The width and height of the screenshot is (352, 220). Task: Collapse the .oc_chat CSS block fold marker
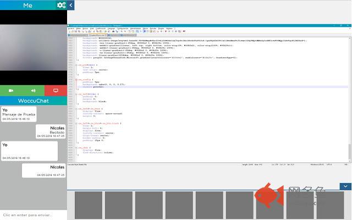[76, 148]
